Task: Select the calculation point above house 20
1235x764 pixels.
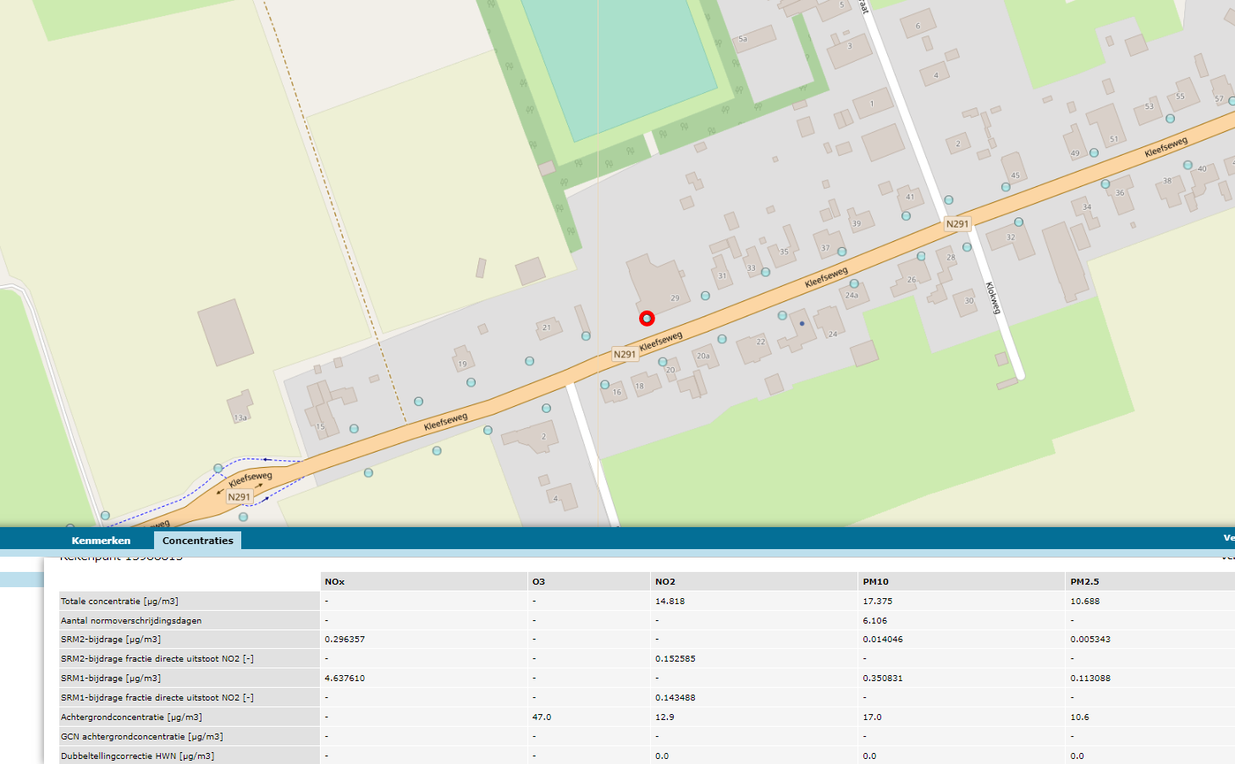Action: click(x=663, y=361)
